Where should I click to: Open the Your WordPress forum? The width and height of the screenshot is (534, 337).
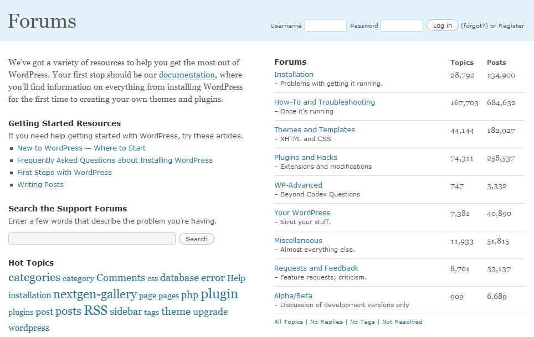(x=302, y=213)
